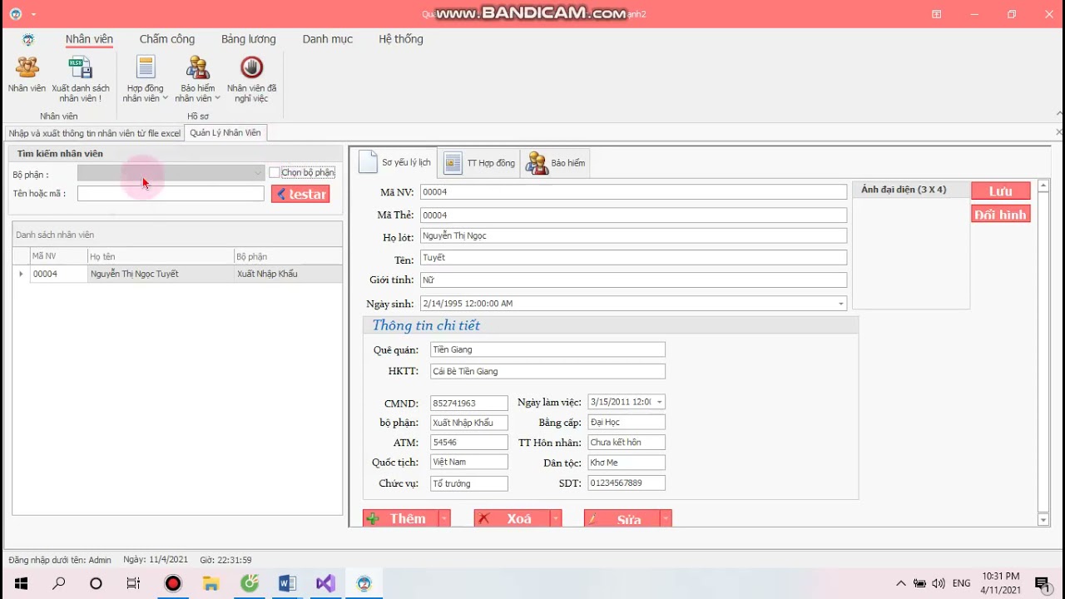Open Task View on taskbar

(133, 583)
